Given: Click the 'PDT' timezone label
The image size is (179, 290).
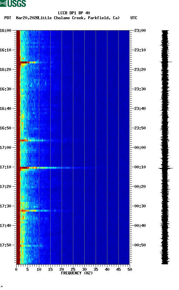Looking at the screenshot, I should click(x=8, y=18).
